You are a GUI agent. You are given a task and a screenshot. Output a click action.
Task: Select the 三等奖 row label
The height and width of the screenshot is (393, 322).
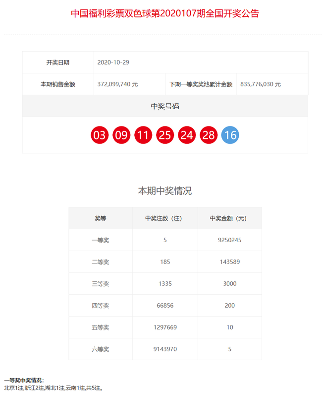(x=101, y=284)
